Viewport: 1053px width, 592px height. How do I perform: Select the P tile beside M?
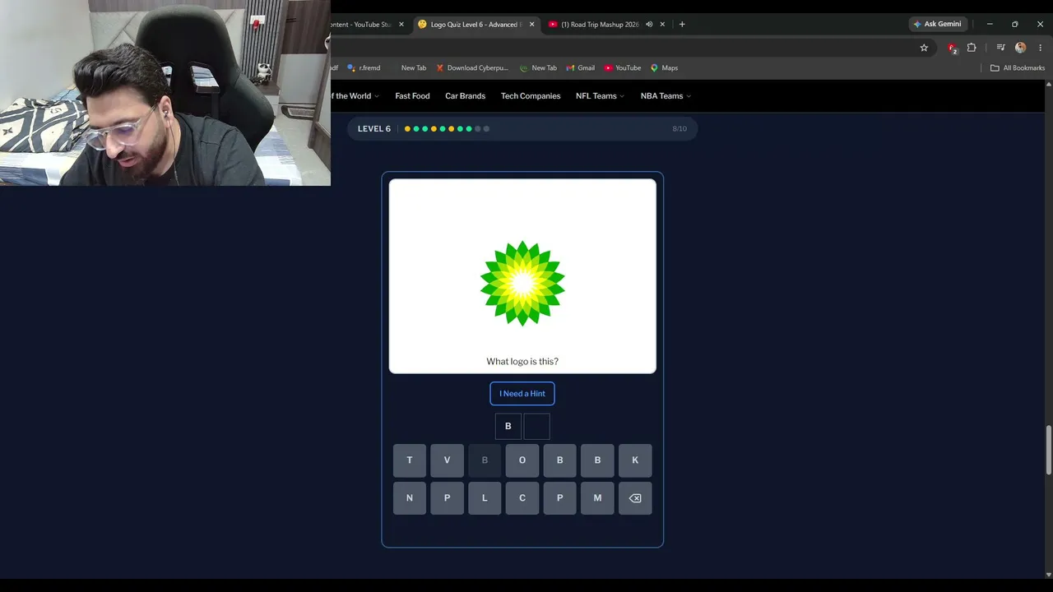[560, 497]
